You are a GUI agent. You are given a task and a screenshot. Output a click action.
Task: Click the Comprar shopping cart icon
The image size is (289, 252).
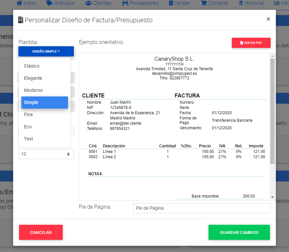tap(204, 3)
